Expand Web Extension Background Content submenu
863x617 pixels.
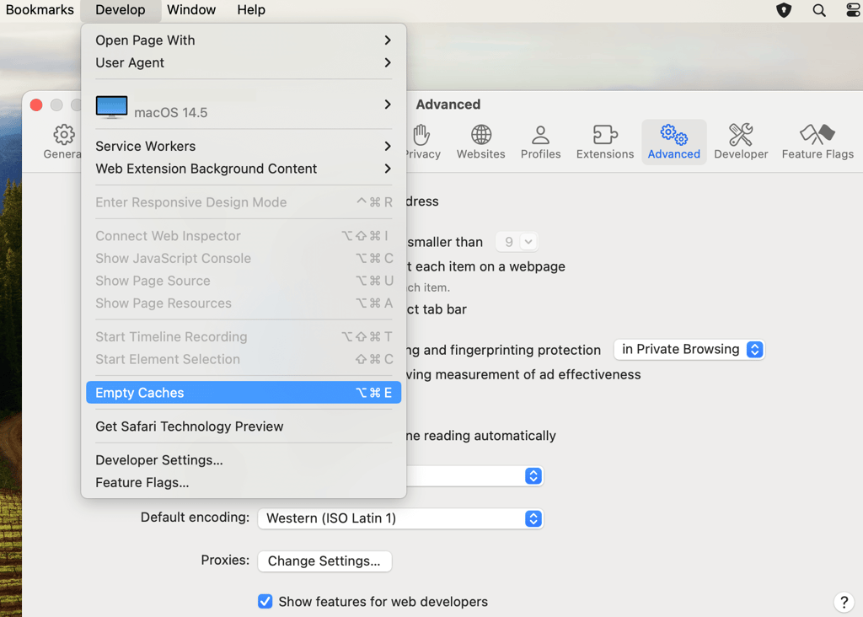click(x=244, y=169)
